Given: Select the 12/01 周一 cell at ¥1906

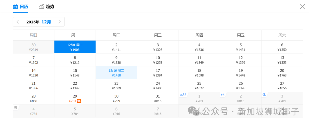Looking at the screenshot, I should (75, 47).
